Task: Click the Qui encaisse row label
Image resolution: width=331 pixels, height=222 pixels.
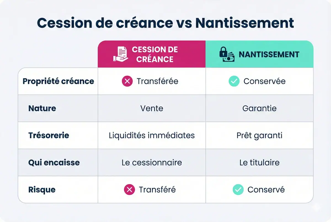Action: point(54,163)
